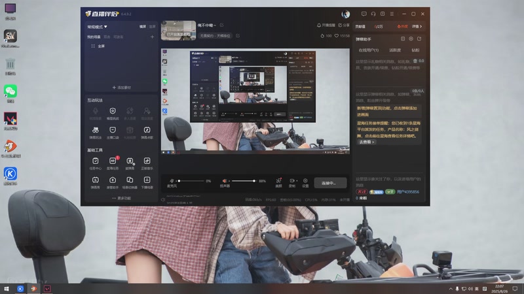Open the pop-out icon in 弹幕助手 header
Viewport: 524px width, 294px height.
(x=419, y=39)
